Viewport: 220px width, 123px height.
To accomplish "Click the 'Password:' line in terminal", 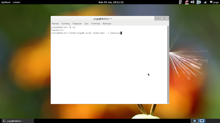I will (x=57, y=30).
